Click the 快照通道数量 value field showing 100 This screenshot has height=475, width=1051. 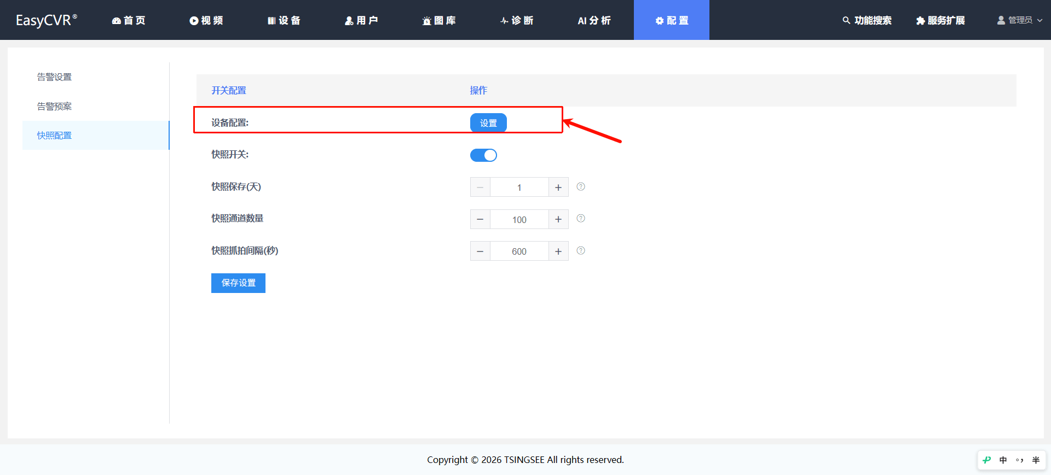[519, 219]
